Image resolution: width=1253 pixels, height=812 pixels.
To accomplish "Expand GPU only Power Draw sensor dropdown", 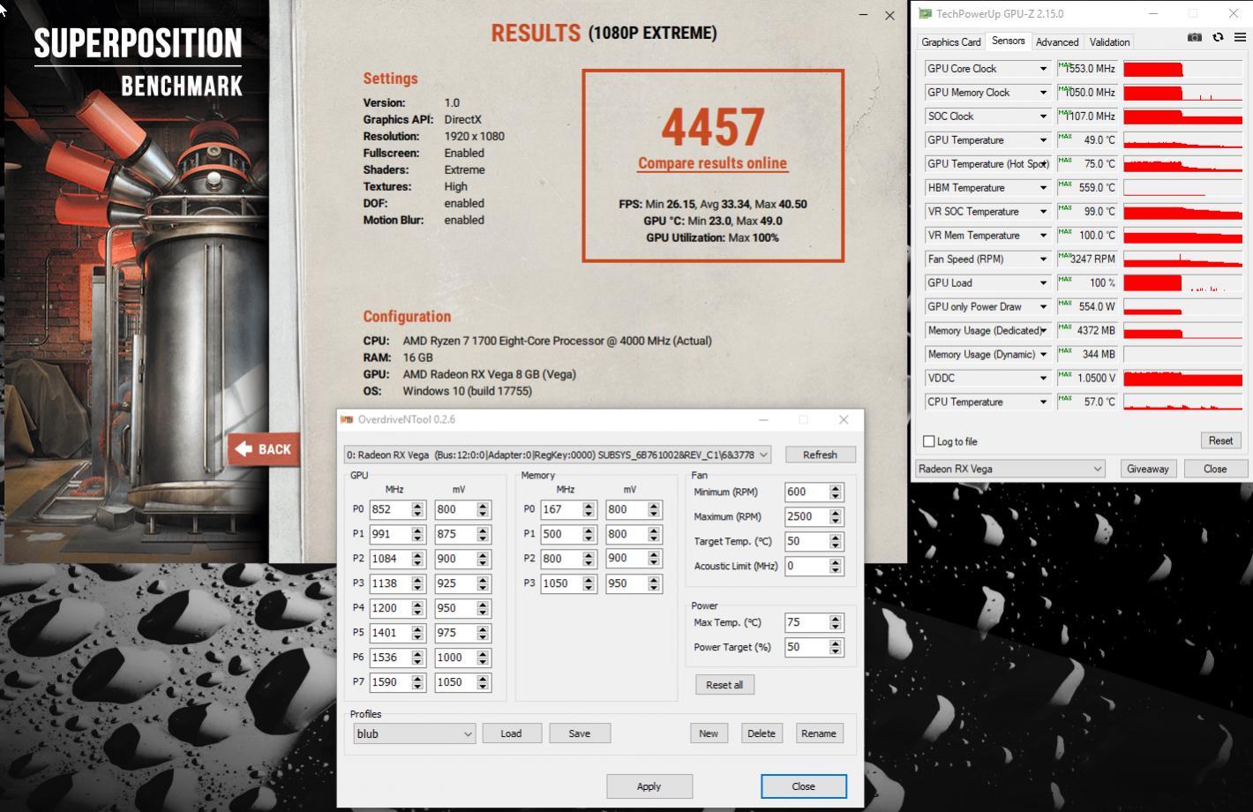I will 1043,307.
